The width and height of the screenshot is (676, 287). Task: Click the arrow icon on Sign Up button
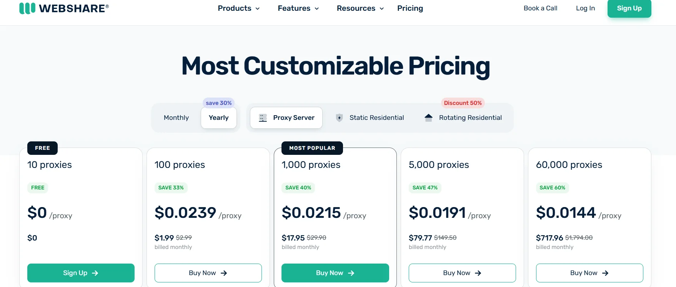[x=95, y=273]
